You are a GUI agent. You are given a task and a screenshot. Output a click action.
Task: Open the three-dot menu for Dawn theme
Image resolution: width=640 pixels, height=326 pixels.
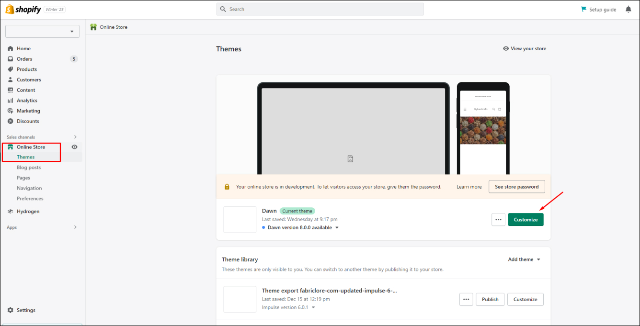(498, 220)
